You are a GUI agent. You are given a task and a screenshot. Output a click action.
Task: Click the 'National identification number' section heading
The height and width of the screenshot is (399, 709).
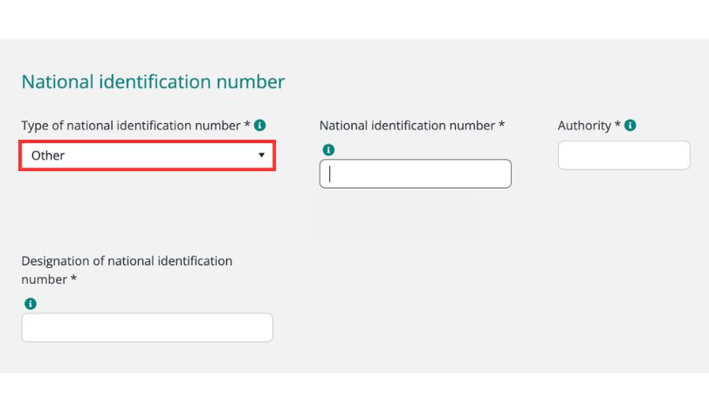[153, 82]
